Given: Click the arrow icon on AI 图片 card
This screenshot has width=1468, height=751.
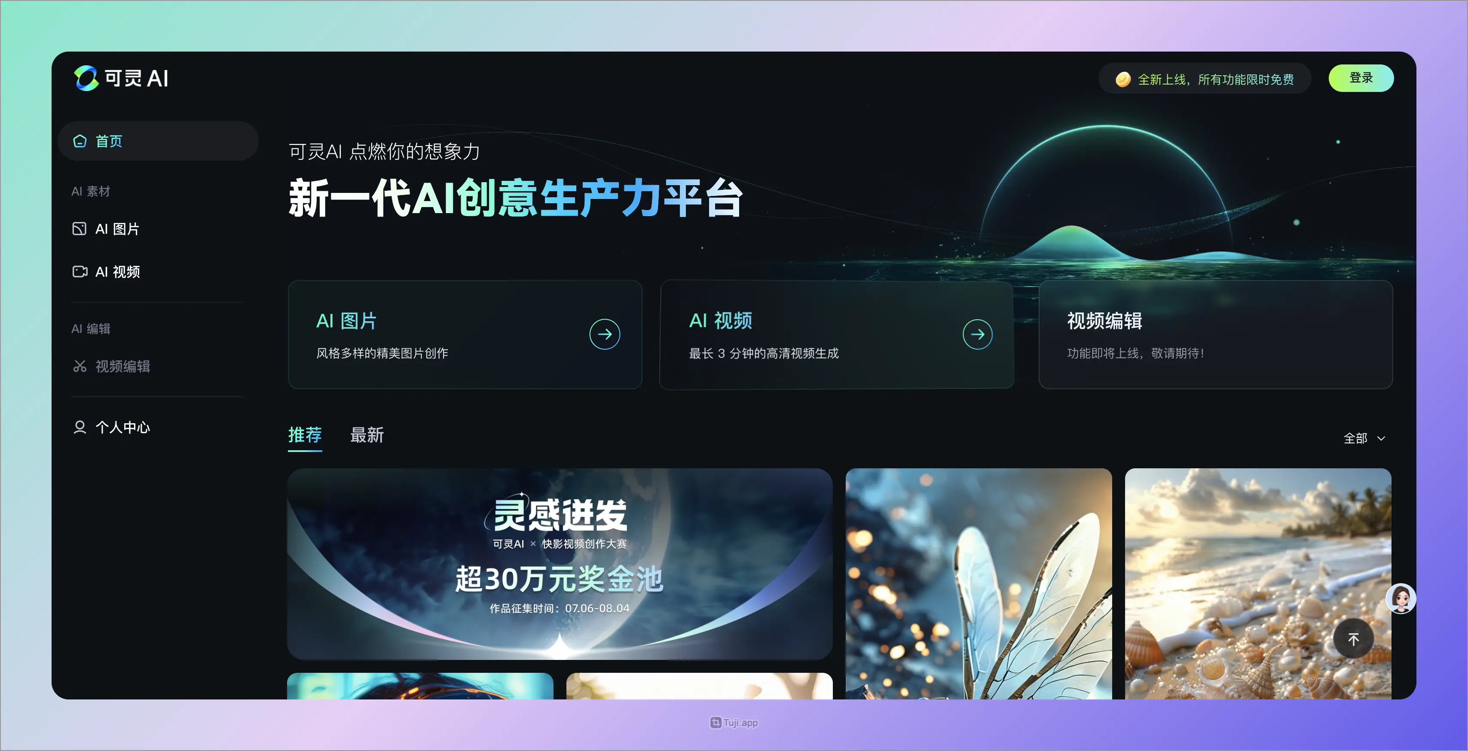Looking at the screenshot, I should [605, 334].
